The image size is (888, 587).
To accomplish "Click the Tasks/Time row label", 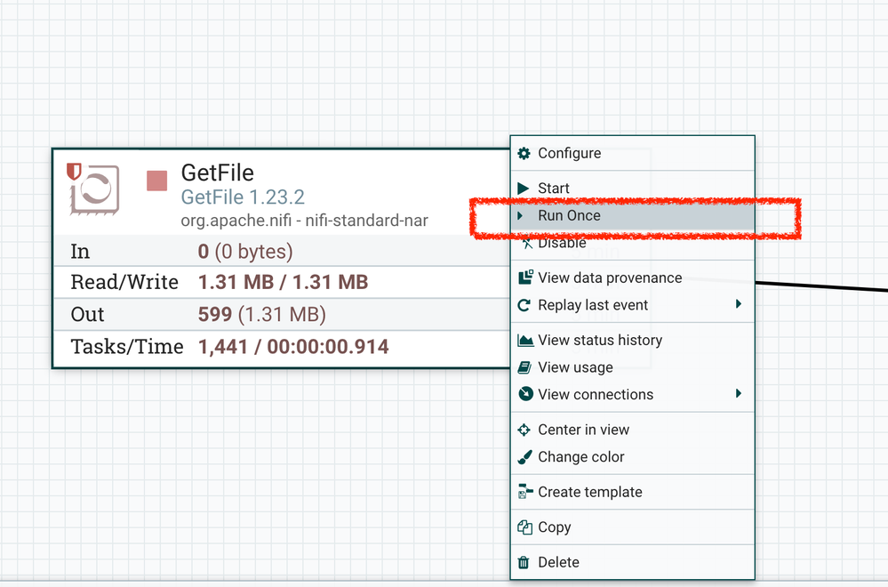I will coord(127,347).
